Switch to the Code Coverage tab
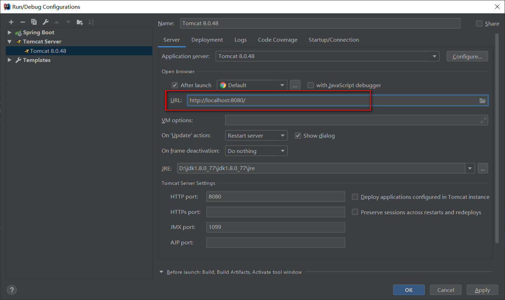The width and height of the screenshot is (505, 300). coord(278,40)
